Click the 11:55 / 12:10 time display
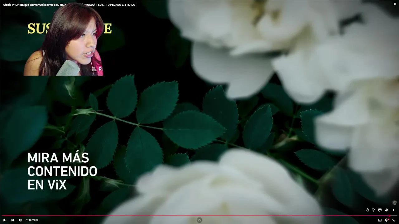 coord(32,220)
